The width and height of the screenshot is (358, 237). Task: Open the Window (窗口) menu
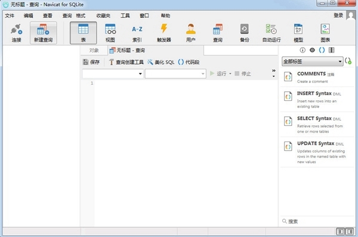click(x=144, y=16)
